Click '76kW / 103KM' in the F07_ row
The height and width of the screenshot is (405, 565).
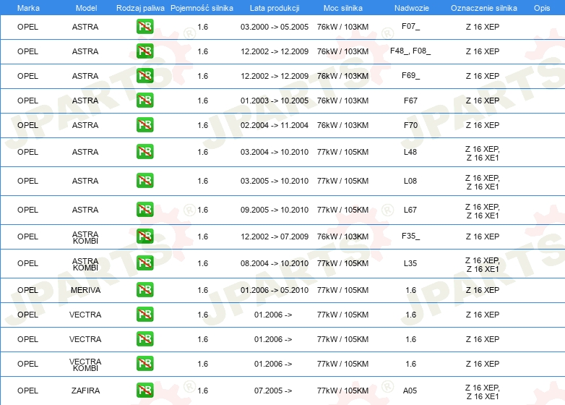pyautogui.click(x=342, y=27)
